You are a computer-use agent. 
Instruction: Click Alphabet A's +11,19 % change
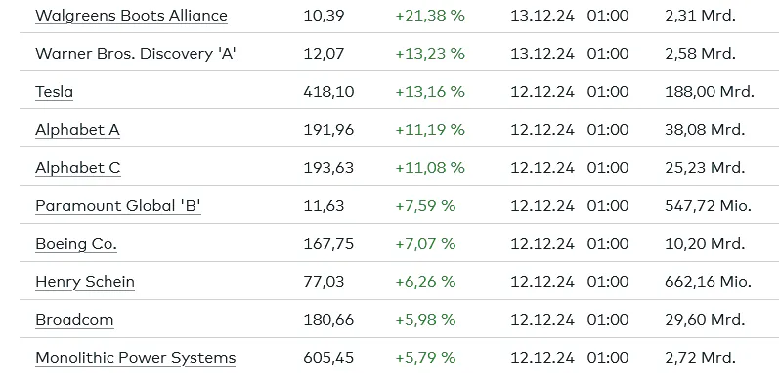pos(430,130)
